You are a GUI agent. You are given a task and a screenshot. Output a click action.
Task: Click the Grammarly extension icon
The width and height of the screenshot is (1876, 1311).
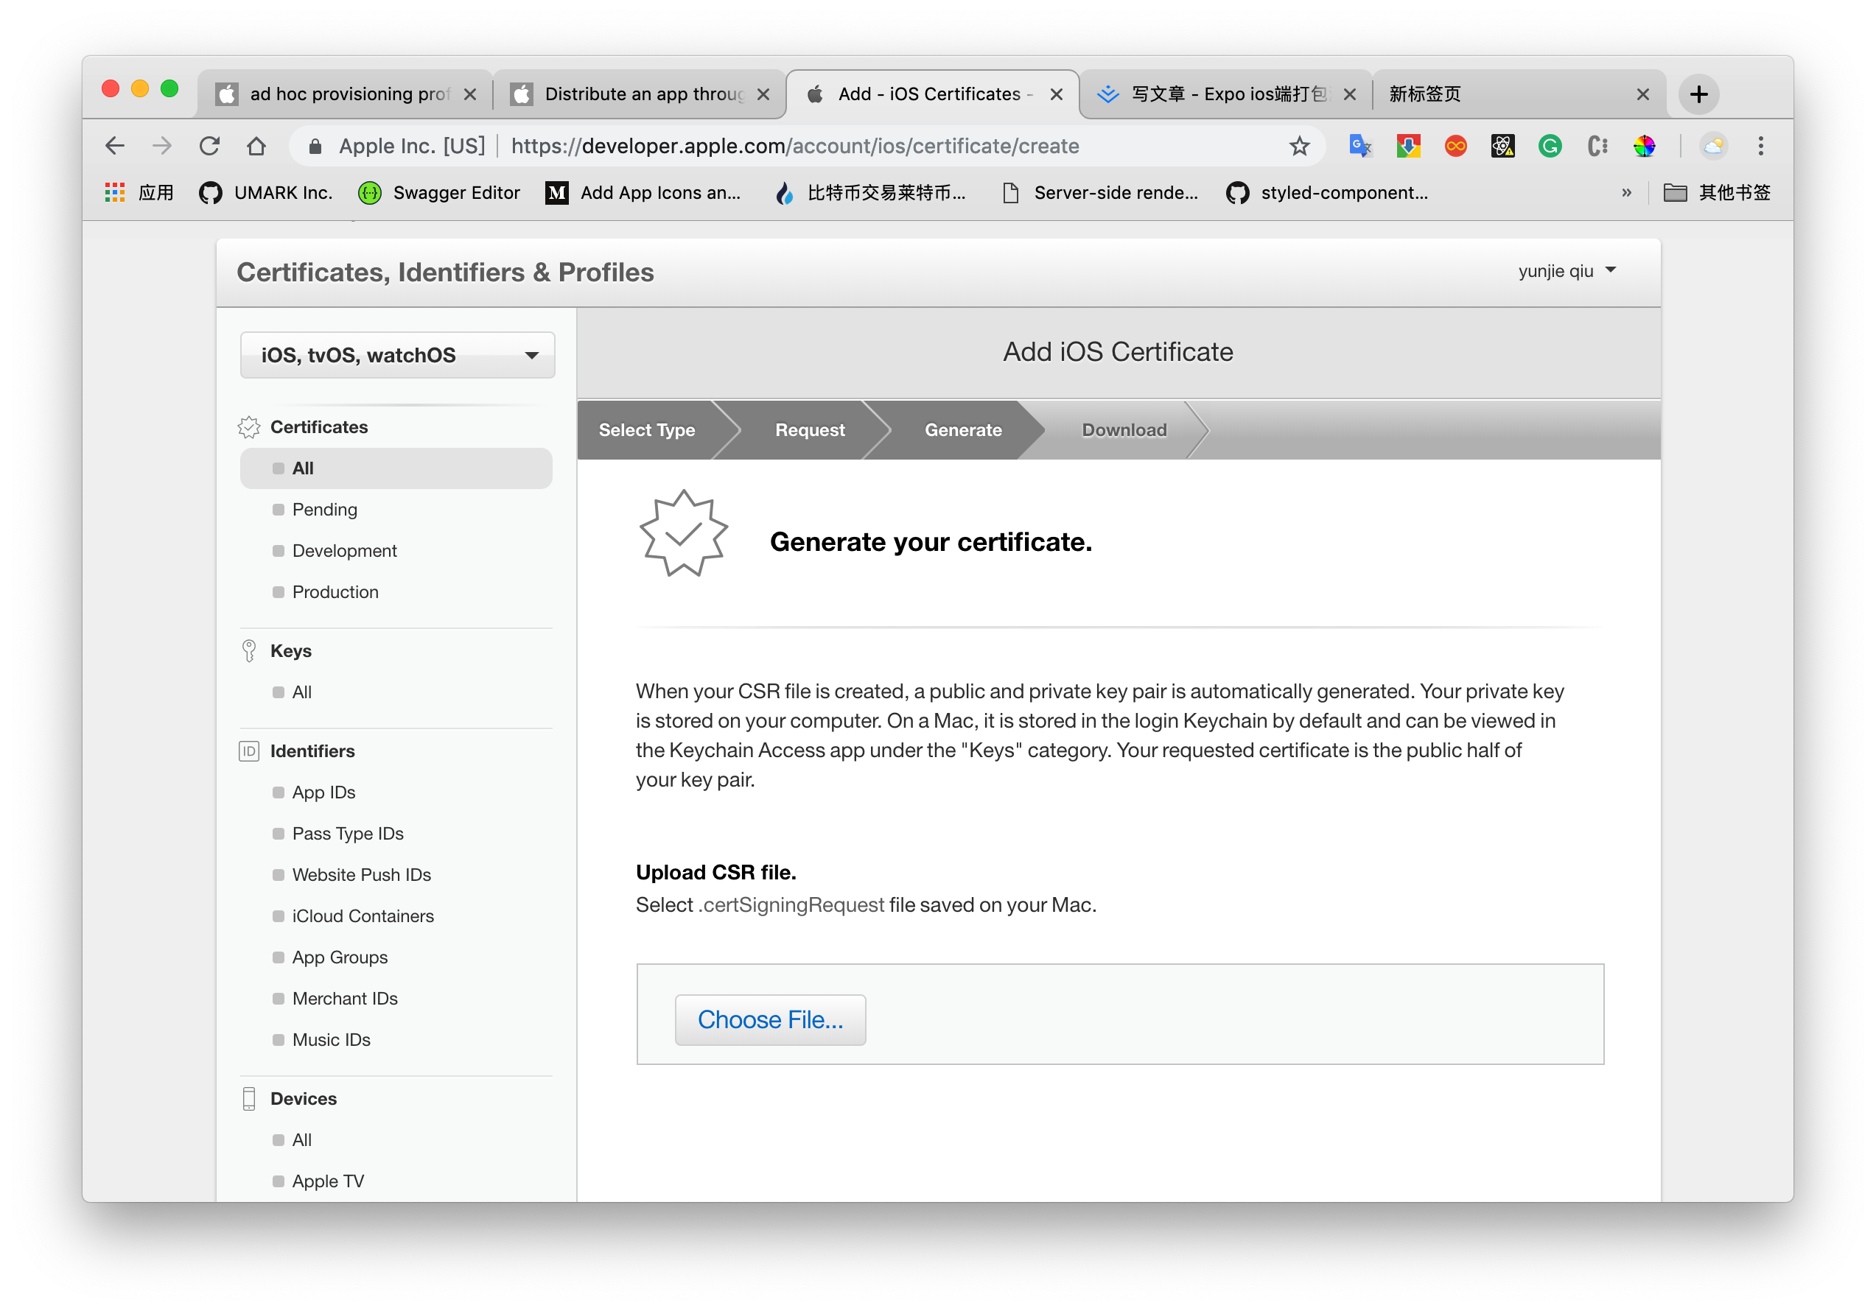1550,147
